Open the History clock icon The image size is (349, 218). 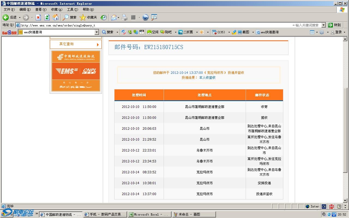click(x=104, y=17)
